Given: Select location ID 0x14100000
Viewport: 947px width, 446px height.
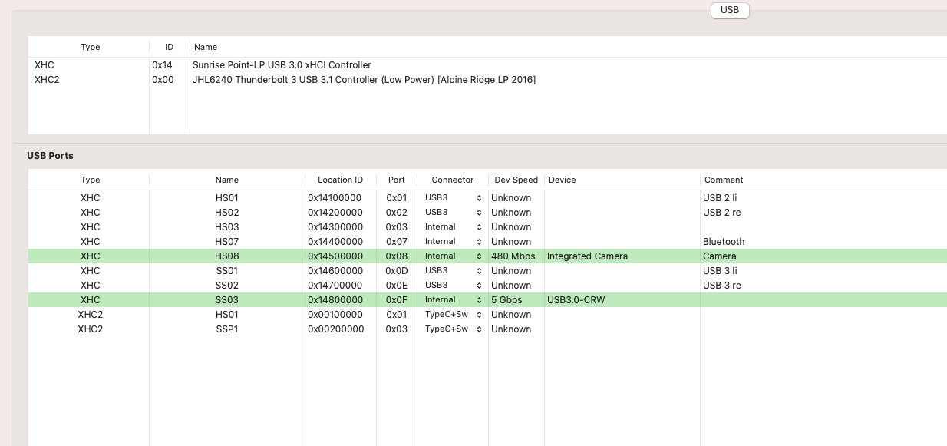Looking at the screenshot, I should (x=335, y=198).
